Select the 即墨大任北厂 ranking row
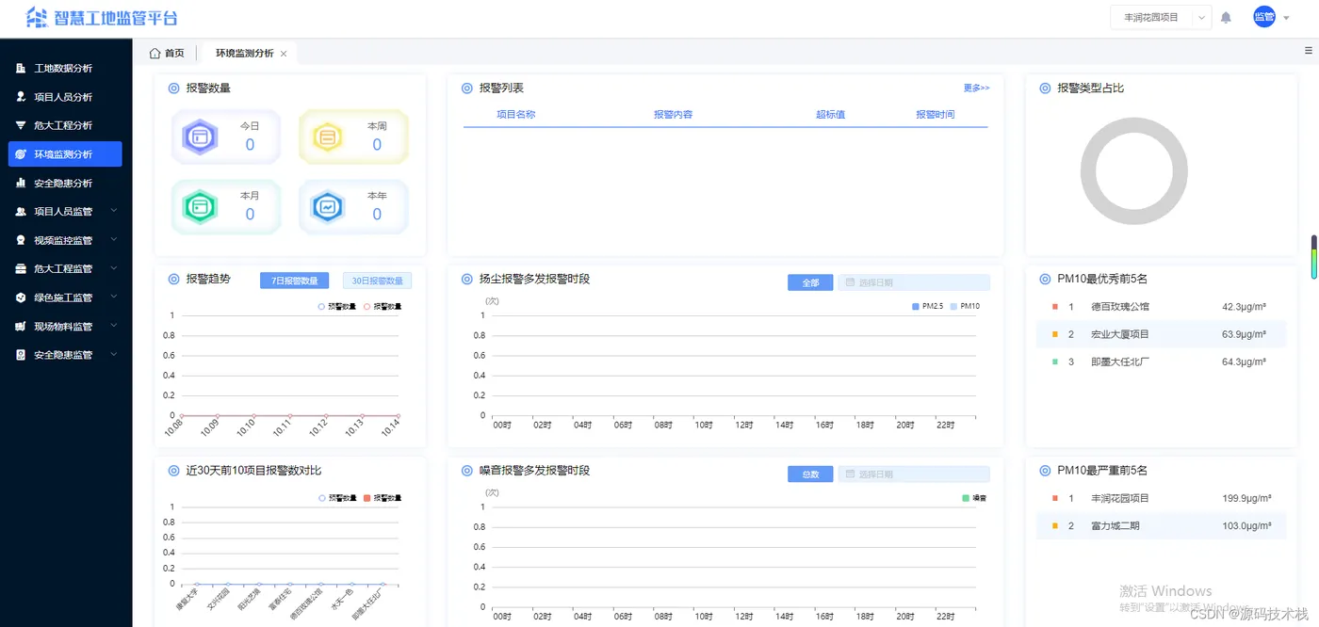The height and width of the screenshot is (627, 1319). coord(1161,362)
